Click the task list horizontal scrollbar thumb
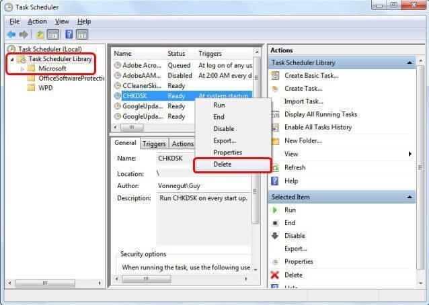The height and width of the screenshot is (305, 429). [x=132, y=128]
